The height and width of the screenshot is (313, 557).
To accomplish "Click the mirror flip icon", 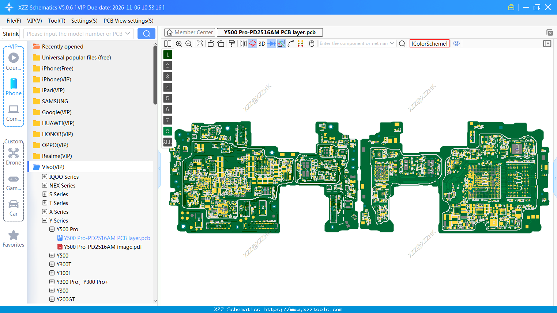I will click(x=242, y=43).
